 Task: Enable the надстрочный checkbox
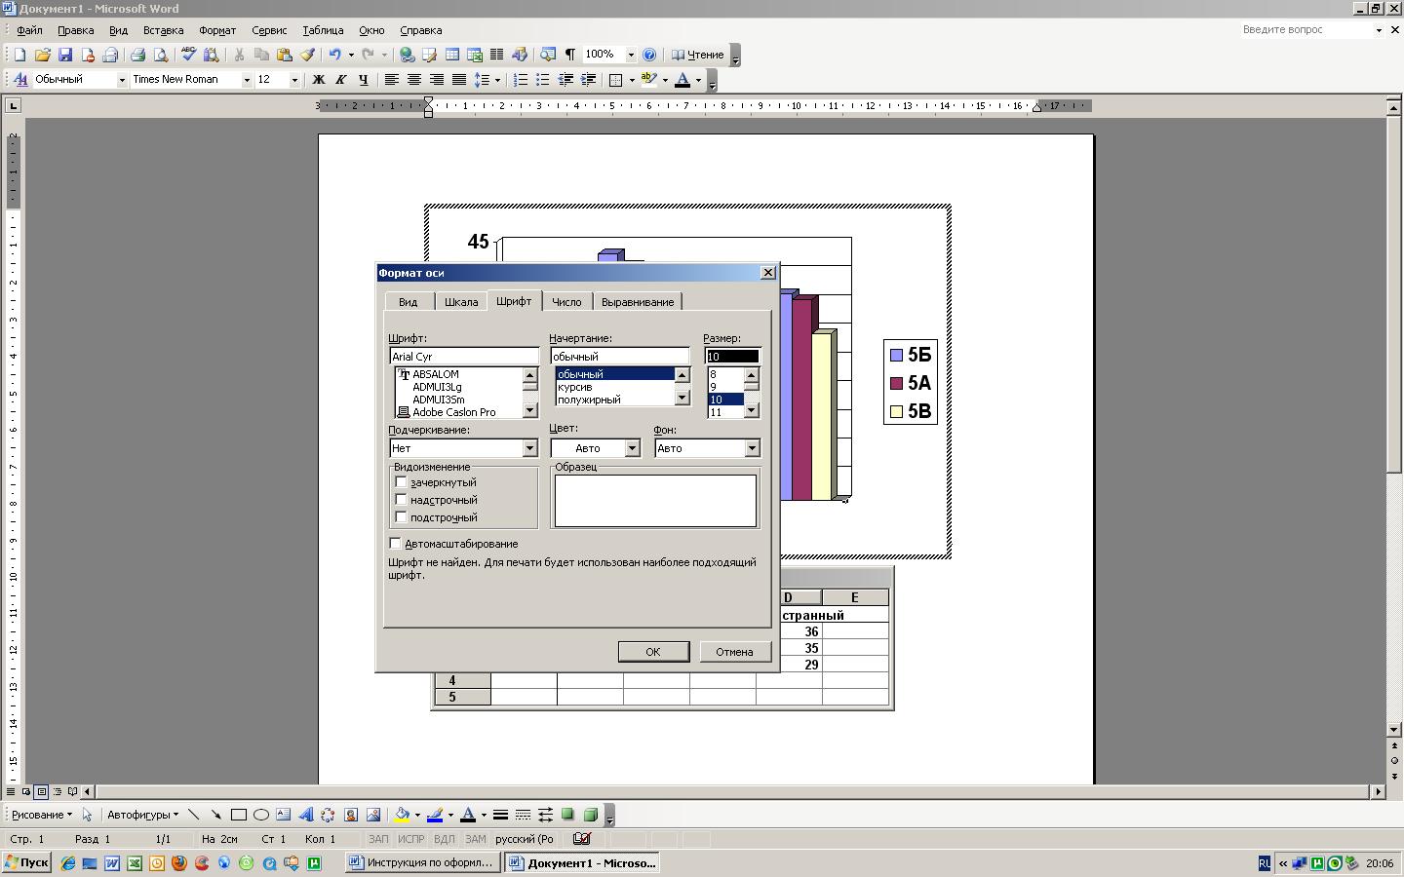coord(401,500)
